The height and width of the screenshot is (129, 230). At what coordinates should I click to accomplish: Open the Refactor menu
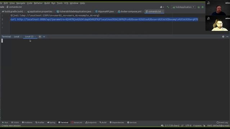[38, 3]
